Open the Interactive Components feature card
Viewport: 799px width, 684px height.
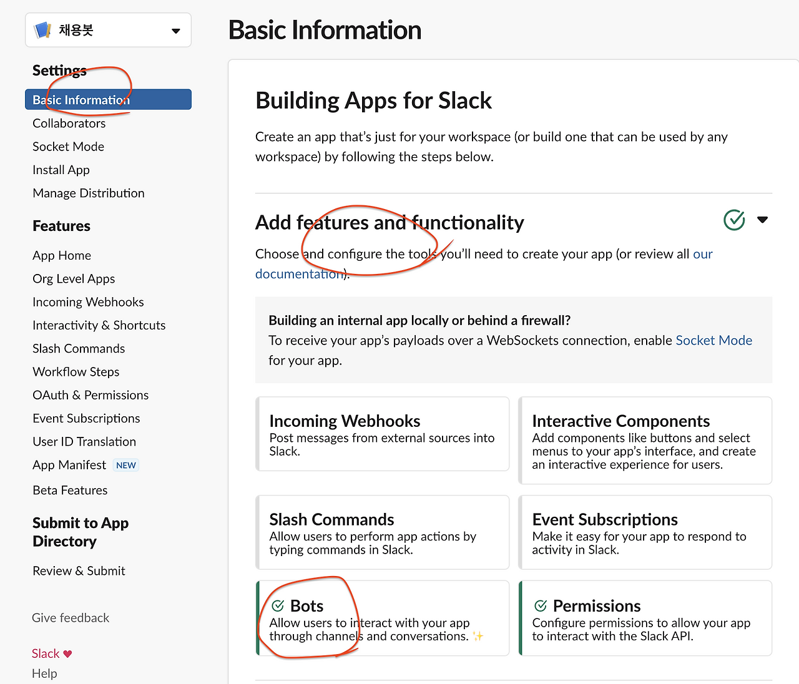pos(645,440)
